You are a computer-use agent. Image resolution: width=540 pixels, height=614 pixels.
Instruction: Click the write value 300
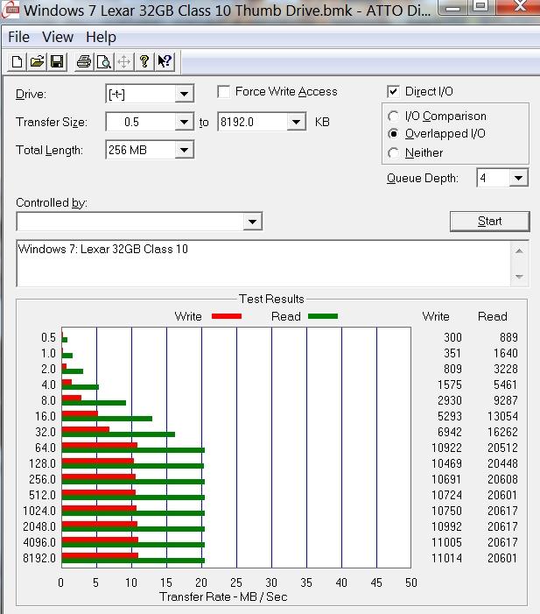pyautogui.click(x=452, y=337)
